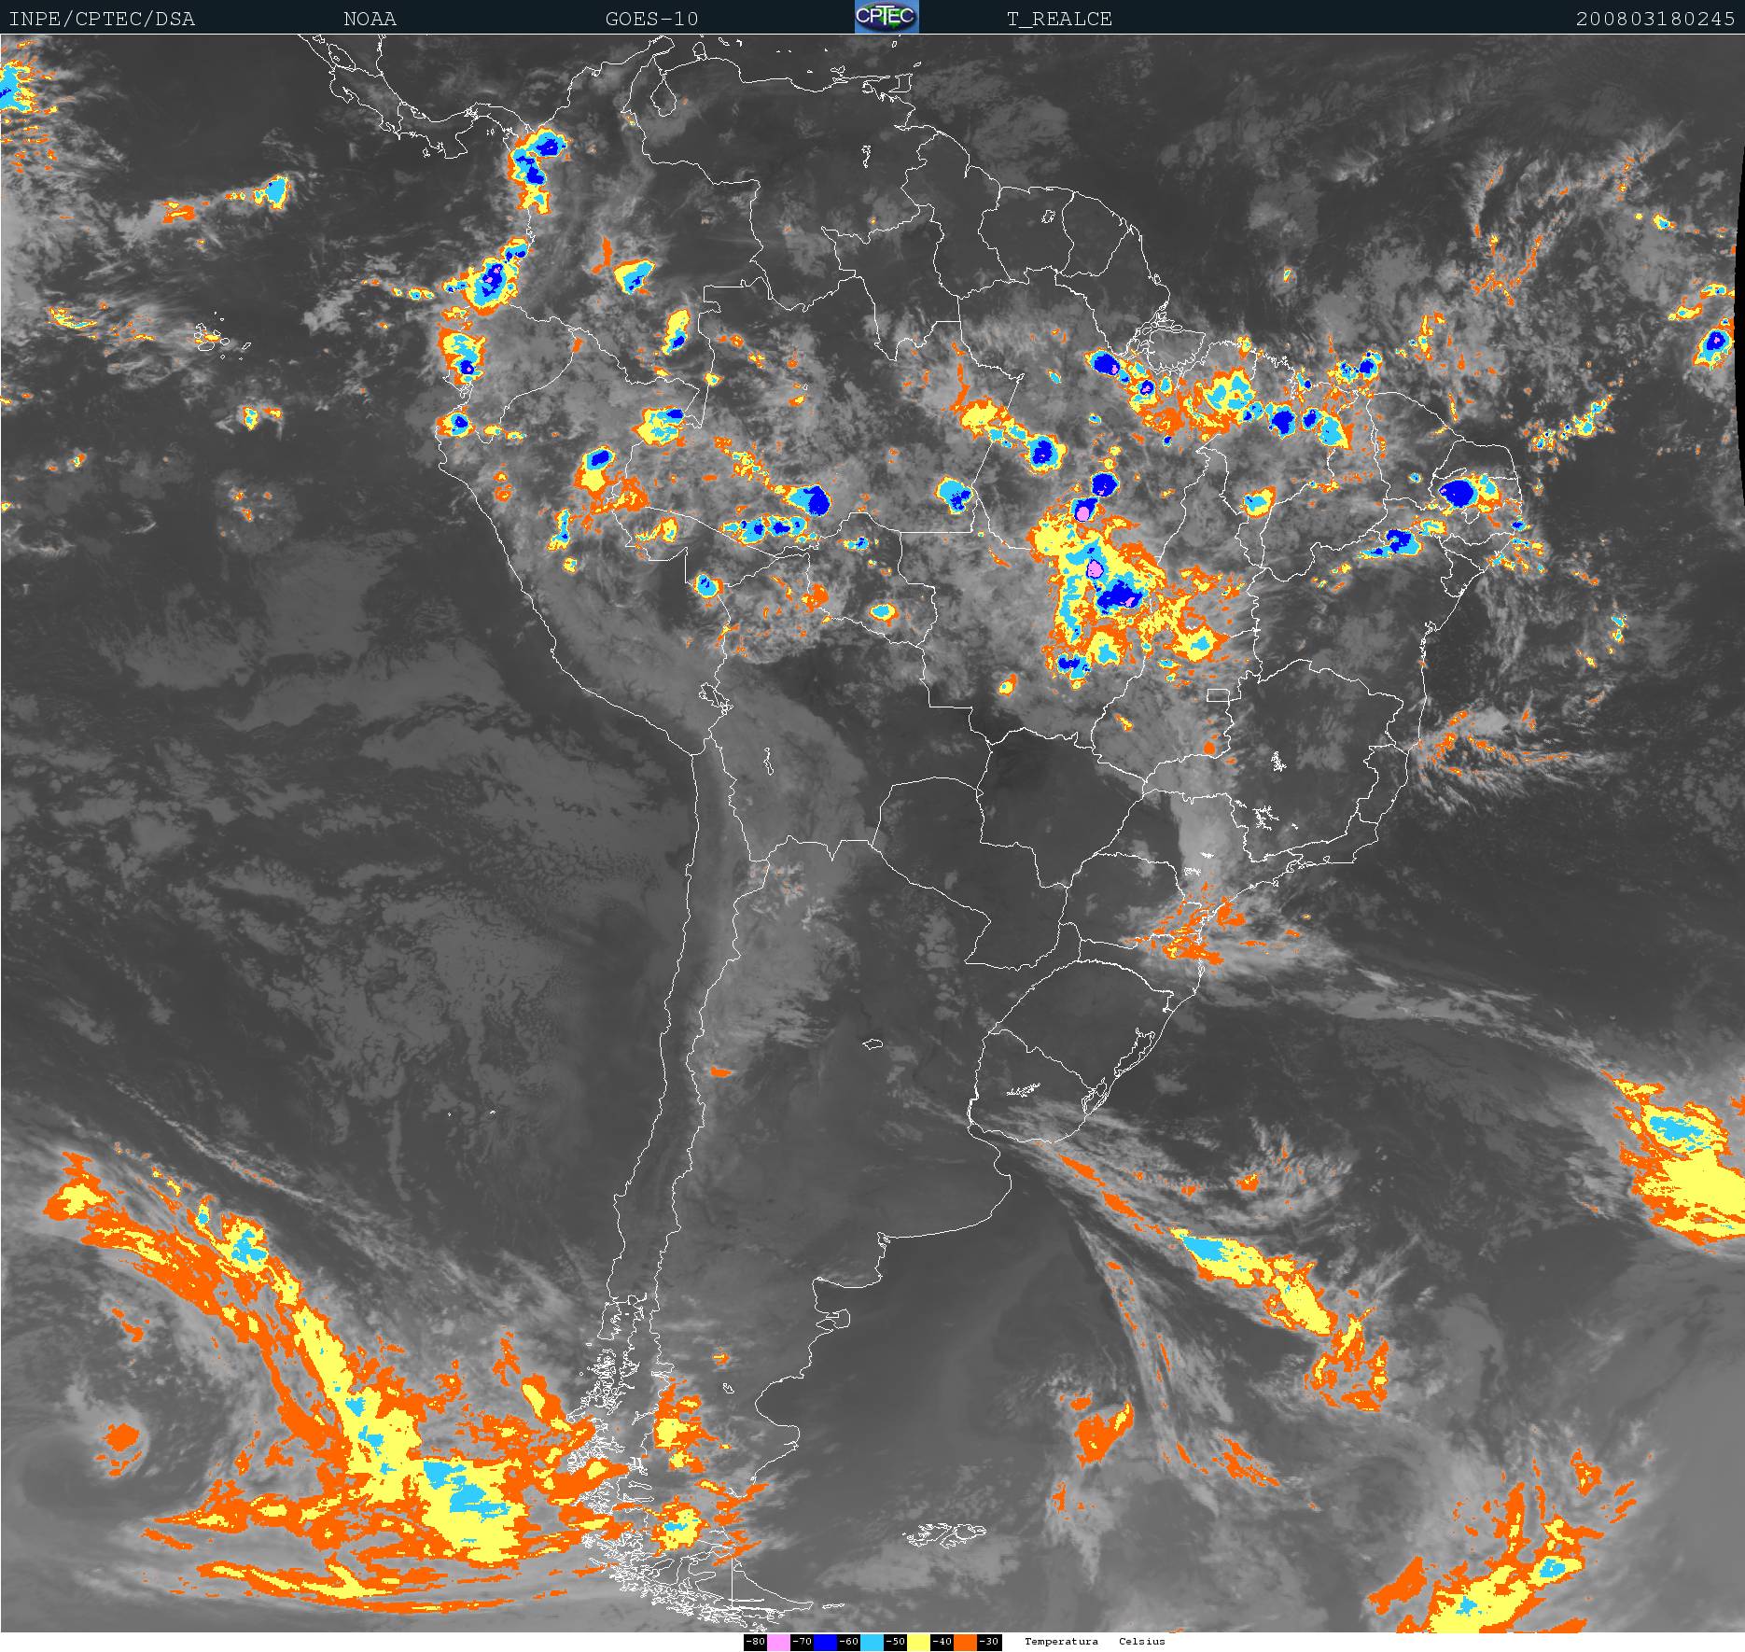Click the dark blue legend swatch

[825, 1642]
